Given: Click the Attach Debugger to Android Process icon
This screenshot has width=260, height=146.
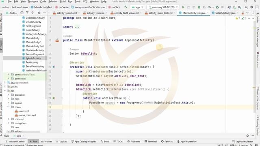Looking at the screenshot, I should (217, 7).
